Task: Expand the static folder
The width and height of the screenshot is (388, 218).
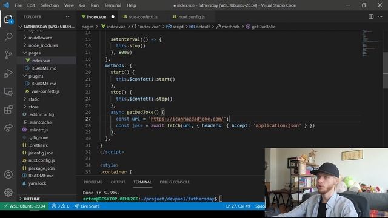Action: coord(47,99)
